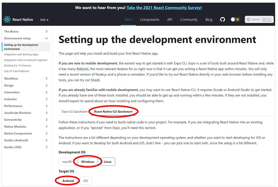Open the Snack link in the intro
Screen dimensions: 278x187
96,80
